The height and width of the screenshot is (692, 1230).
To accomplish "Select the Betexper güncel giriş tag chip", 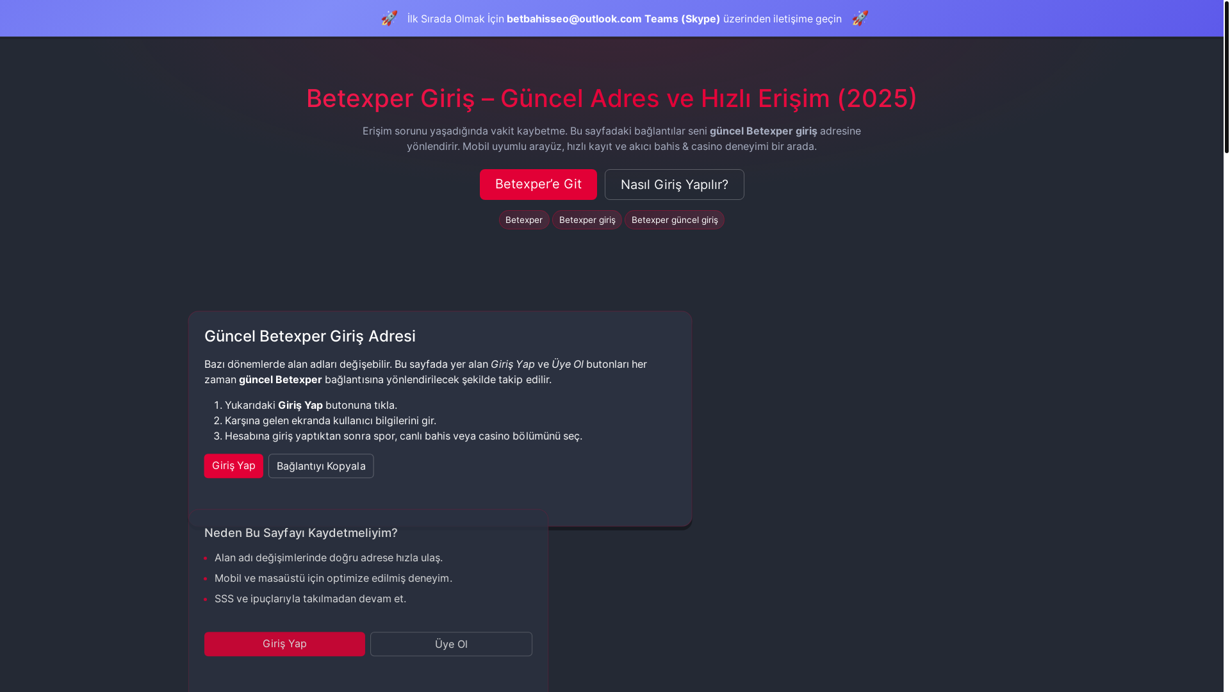I will pyautogui.click(x=675, y=220).
